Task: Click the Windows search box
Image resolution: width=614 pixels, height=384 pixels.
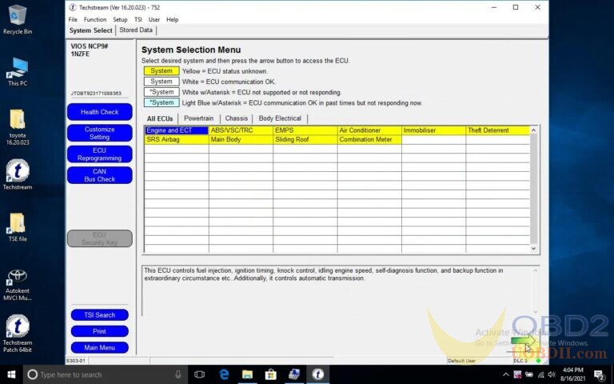Action: (x=106, y=374)
